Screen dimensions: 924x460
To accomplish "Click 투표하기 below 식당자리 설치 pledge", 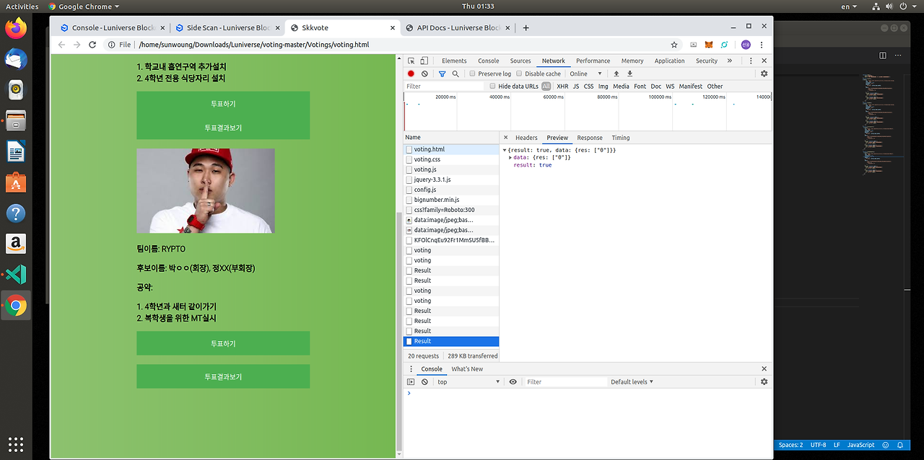I will [x=223, y=103].
